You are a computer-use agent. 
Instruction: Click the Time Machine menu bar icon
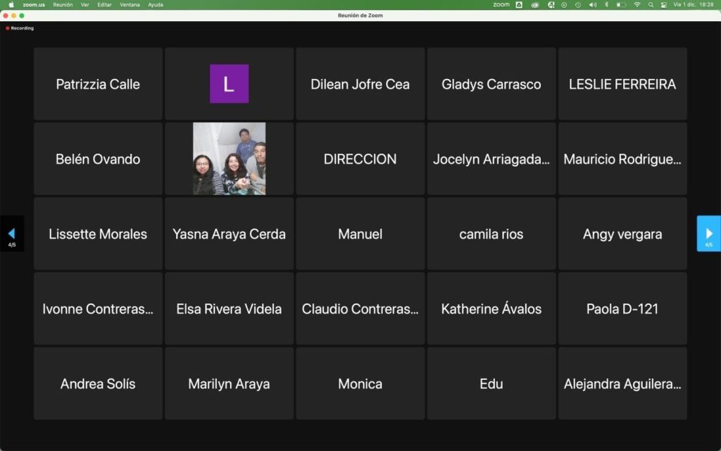tap(577, 5)
